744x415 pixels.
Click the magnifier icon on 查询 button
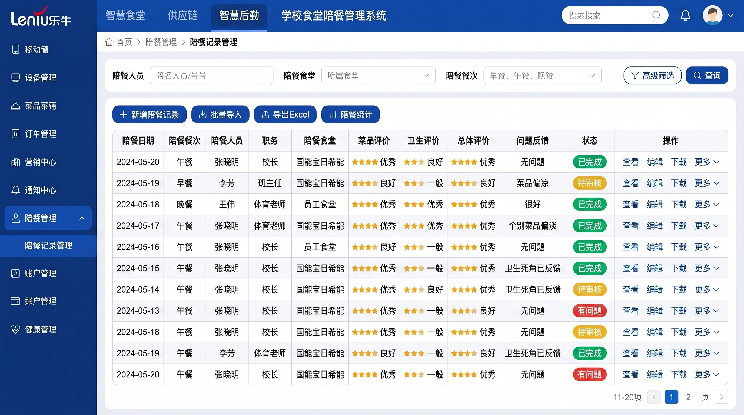point(697,76)
